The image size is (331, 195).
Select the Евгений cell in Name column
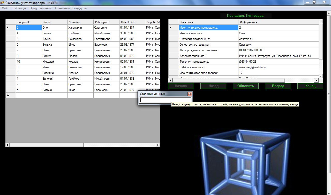tap(55, 79)
